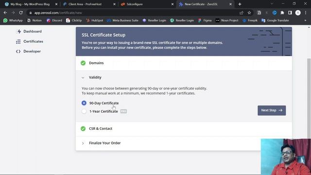The image size is (311, 175).
Task: Open the Google Translate bookmark
Action: click(275, 20)
